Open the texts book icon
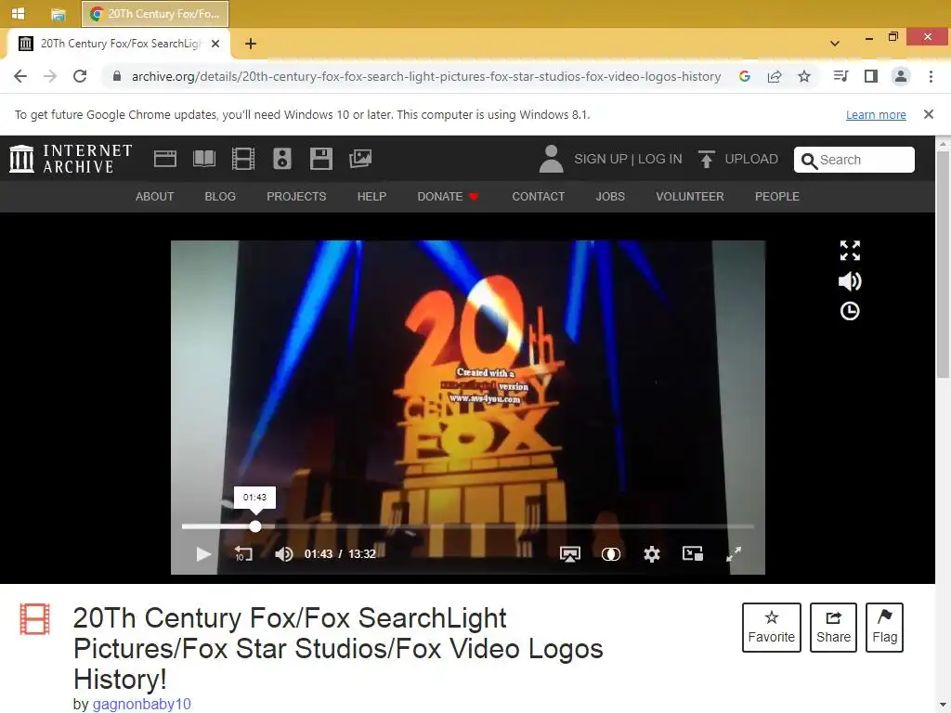This screenshot has width=951, height=713. 203,159
